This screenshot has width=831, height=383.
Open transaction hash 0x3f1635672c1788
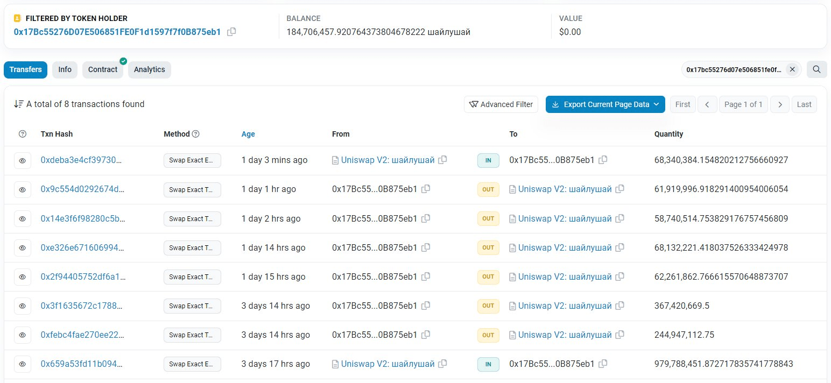[81, 306]
